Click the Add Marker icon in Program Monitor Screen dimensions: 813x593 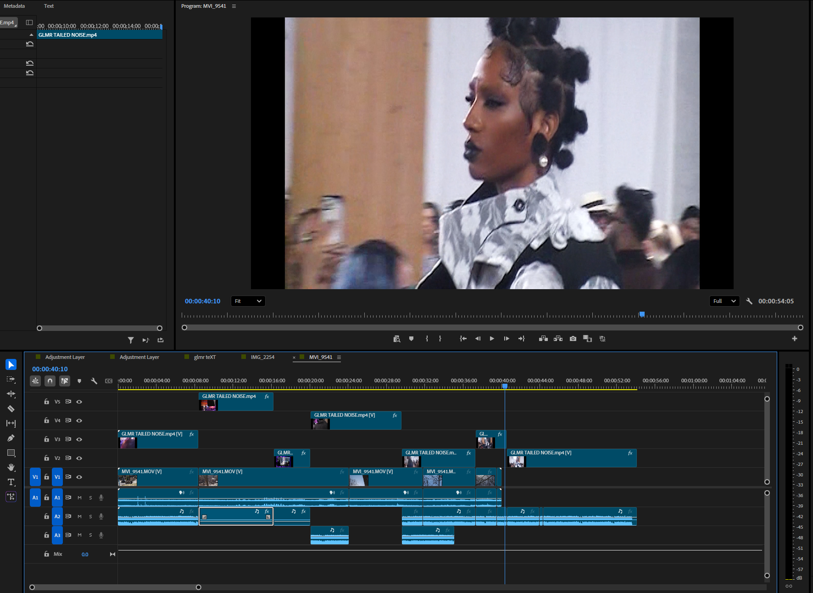pos(411,339)
